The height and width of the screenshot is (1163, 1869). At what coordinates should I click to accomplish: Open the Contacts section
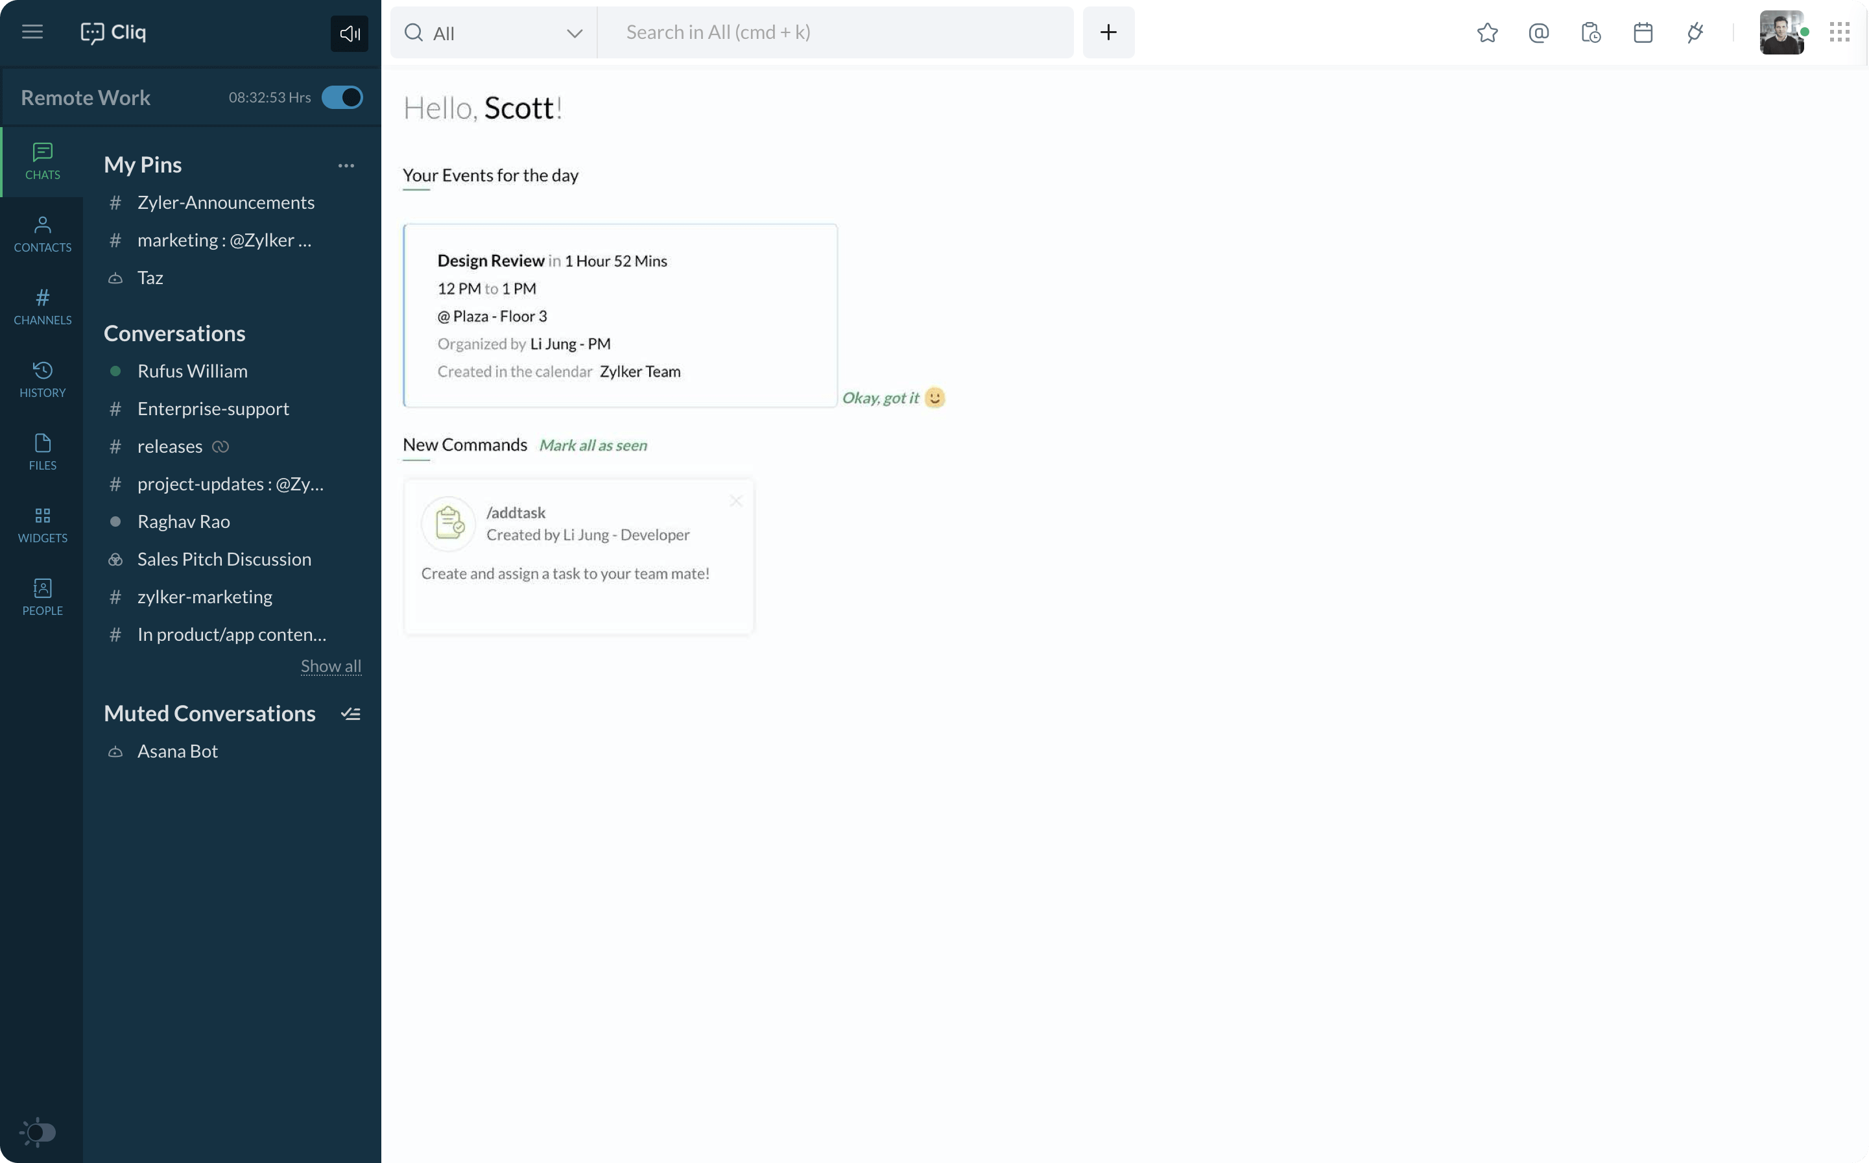[42, 233]
